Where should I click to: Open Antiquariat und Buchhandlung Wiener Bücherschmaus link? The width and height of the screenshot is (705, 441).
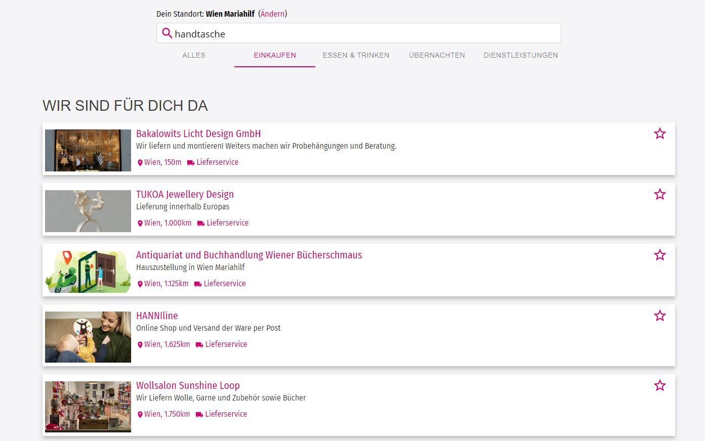[249, 255]
